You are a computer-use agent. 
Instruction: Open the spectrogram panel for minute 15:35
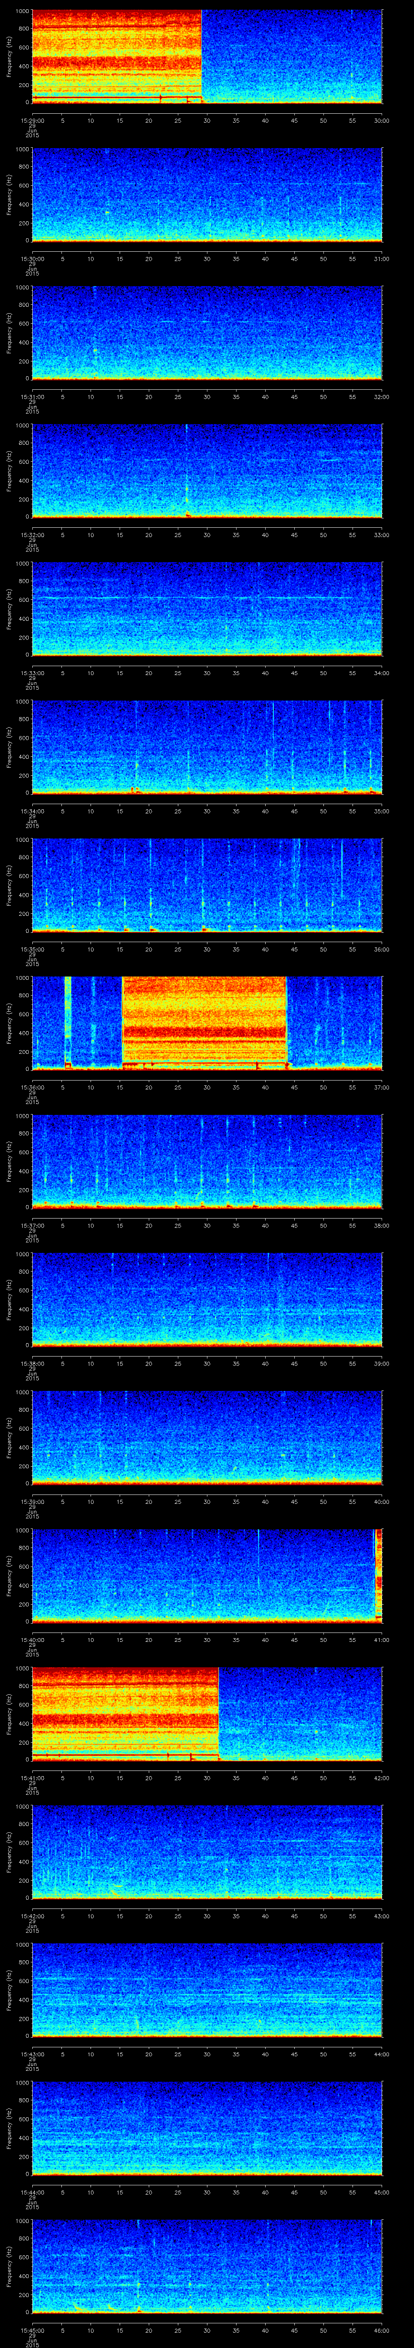(x=207, y=885)
